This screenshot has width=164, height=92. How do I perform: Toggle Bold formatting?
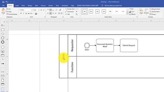tap(21, 13)
